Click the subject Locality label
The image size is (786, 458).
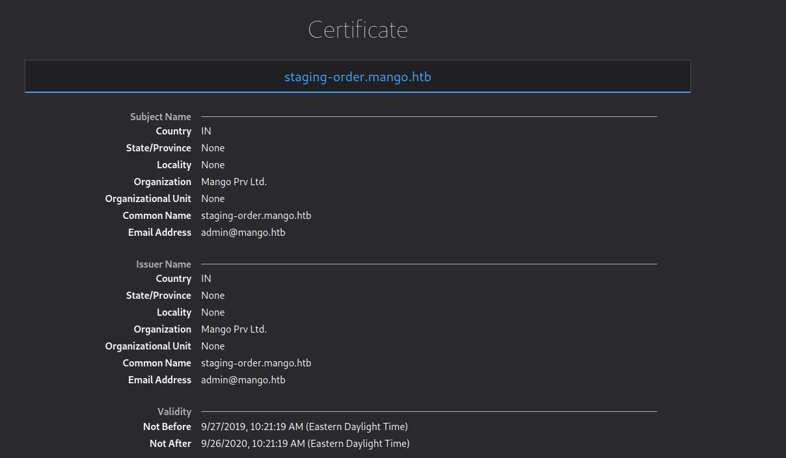pos(174,164)
